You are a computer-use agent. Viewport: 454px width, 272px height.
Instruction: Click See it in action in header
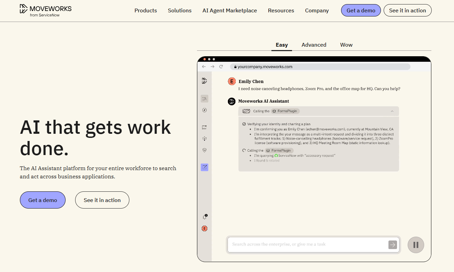[x=407, y=10]
